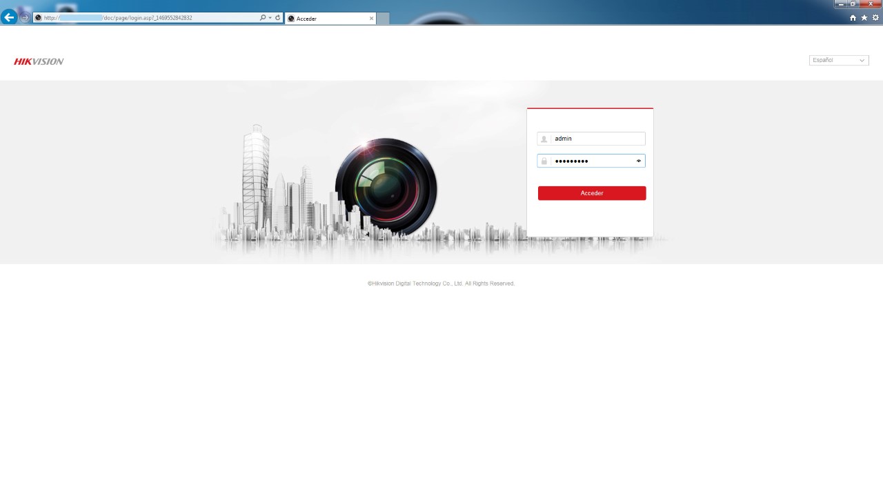Click the browser Home icon
Screen dimensions: 883x478
tap(853, 18)
